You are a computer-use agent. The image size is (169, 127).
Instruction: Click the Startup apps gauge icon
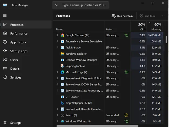pos(5,51)
